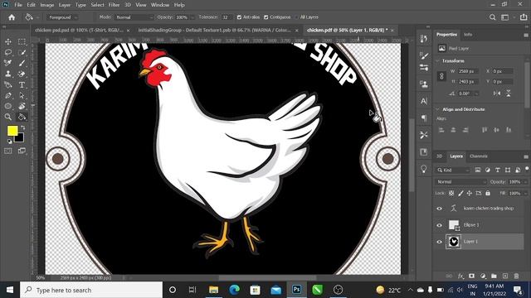Screen dimensions: 531x298
Task: Select the Lasso tool
Action: 8,52
